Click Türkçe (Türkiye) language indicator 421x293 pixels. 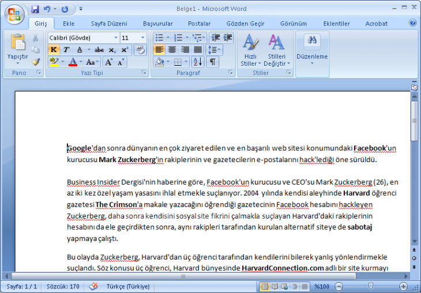tap(128, 287)
